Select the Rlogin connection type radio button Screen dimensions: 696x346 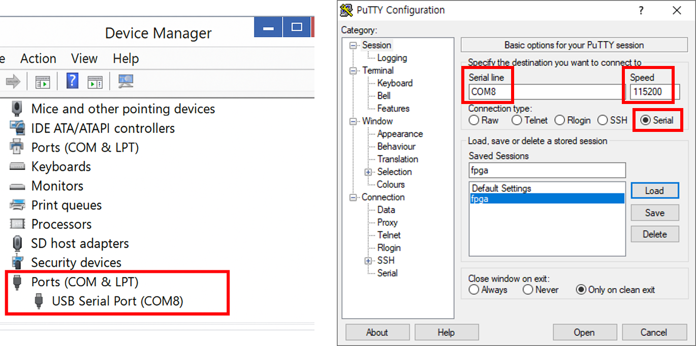click(x=560, y=120)
